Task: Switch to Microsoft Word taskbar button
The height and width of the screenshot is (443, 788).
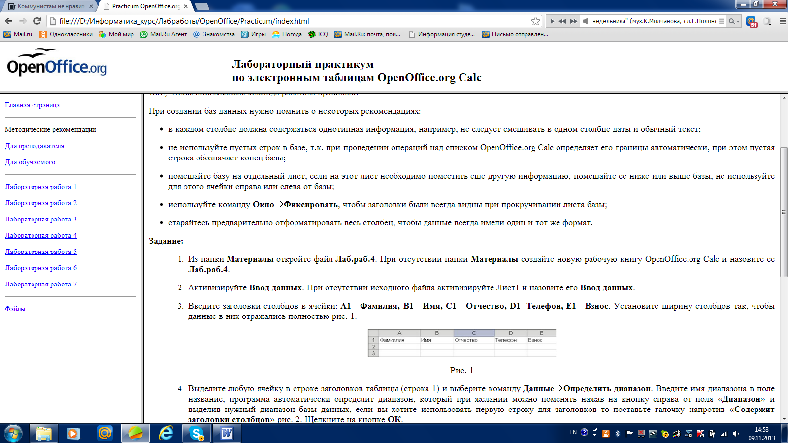Action: tap(227, 433)
